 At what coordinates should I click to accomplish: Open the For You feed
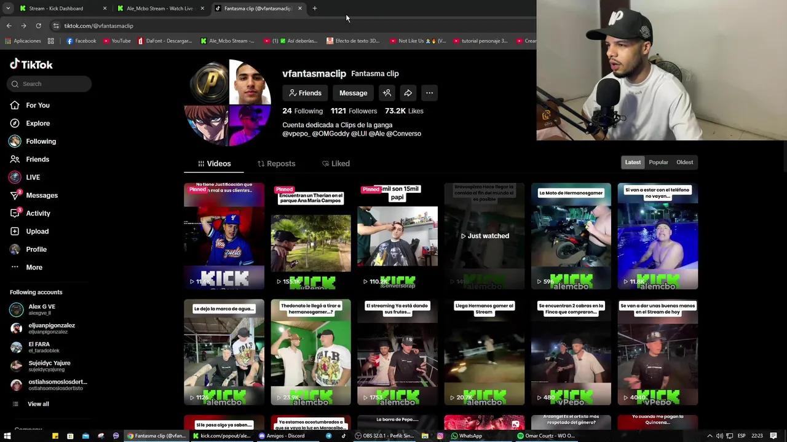coord(38,105)
